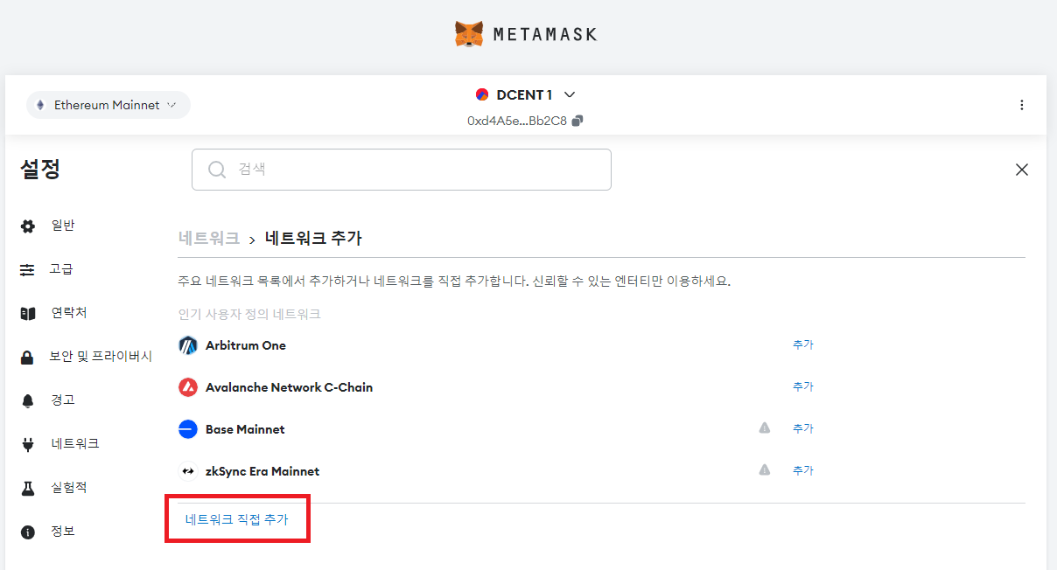This screenshot has height=570, width=1057.
Task: Click the 네트워크 추가 breadcrumb title
Action: [313, 239]
